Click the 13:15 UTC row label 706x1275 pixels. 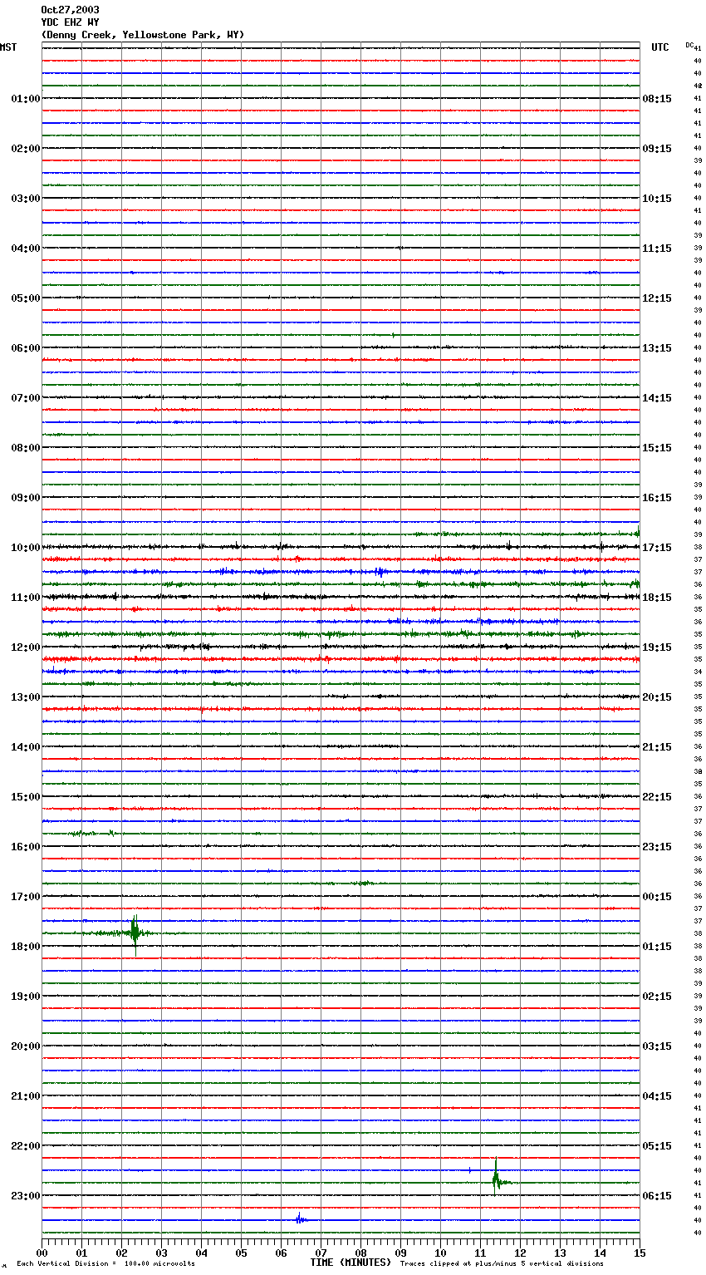click(657, 348)
